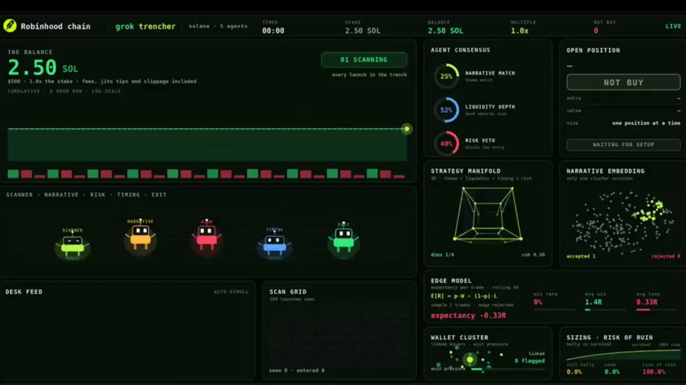The width and height of the screenshot is (686, 385).
Task: Click the 01 SCANNING status button
Action: pyautogui.click(x=364, y=60)
